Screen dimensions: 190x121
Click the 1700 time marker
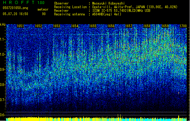pos(183,26)
